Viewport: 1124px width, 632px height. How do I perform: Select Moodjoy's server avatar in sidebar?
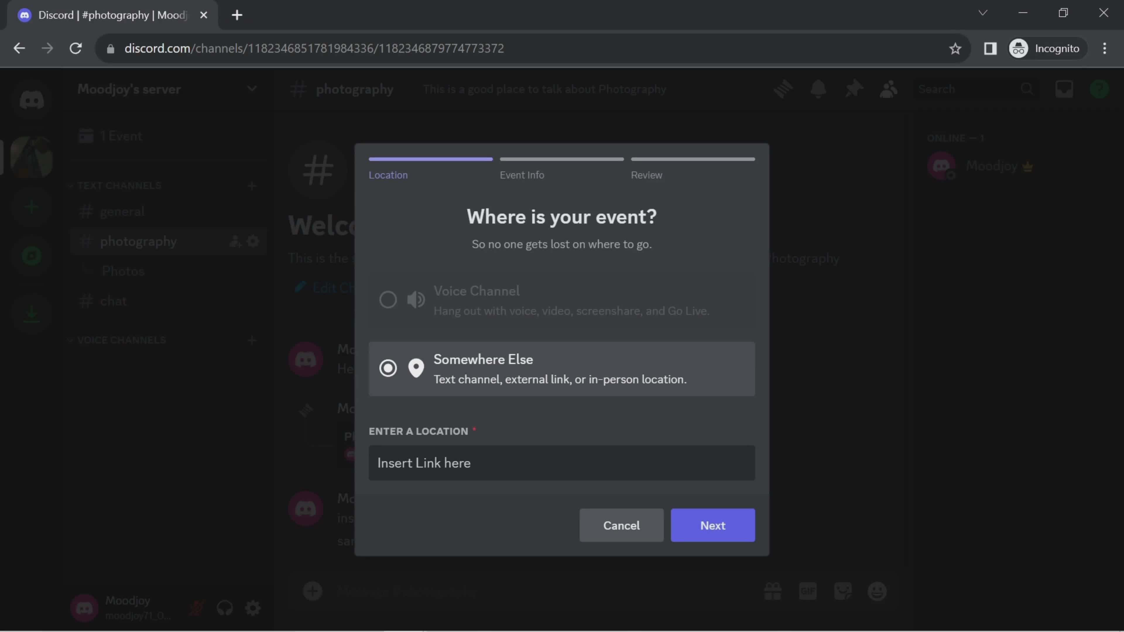coord(31,157)
